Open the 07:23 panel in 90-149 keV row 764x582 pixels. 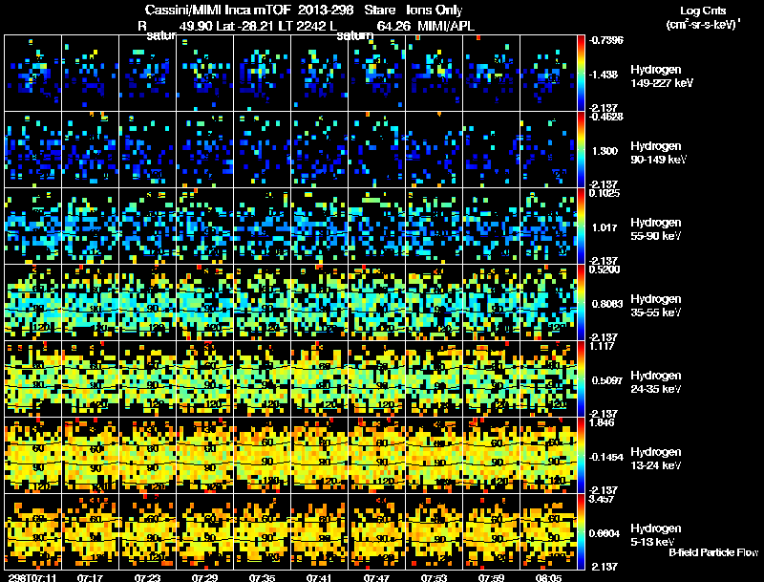click(x=147, y=150)
